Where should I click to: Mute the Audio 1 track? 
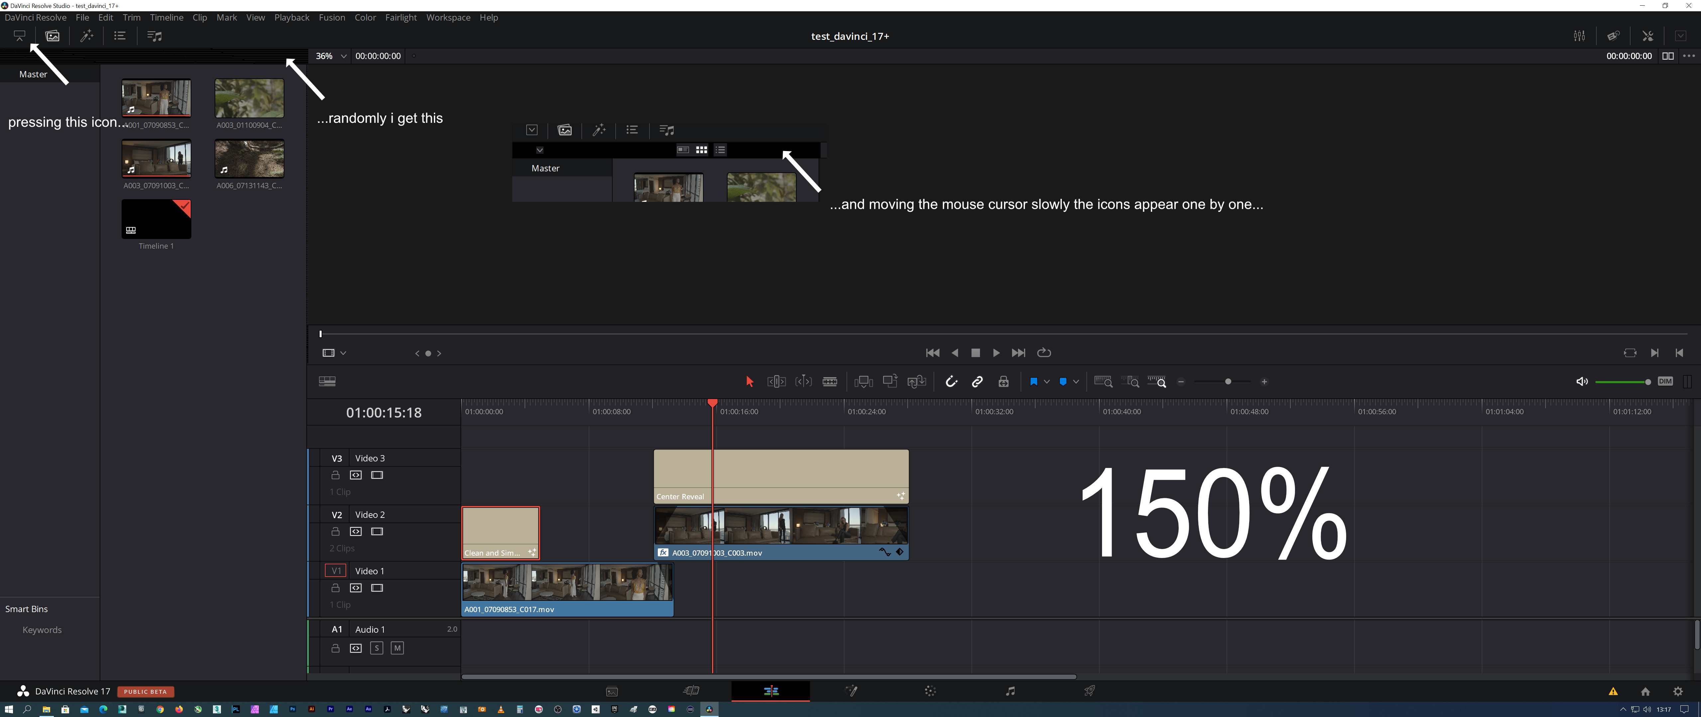point(397,648)
